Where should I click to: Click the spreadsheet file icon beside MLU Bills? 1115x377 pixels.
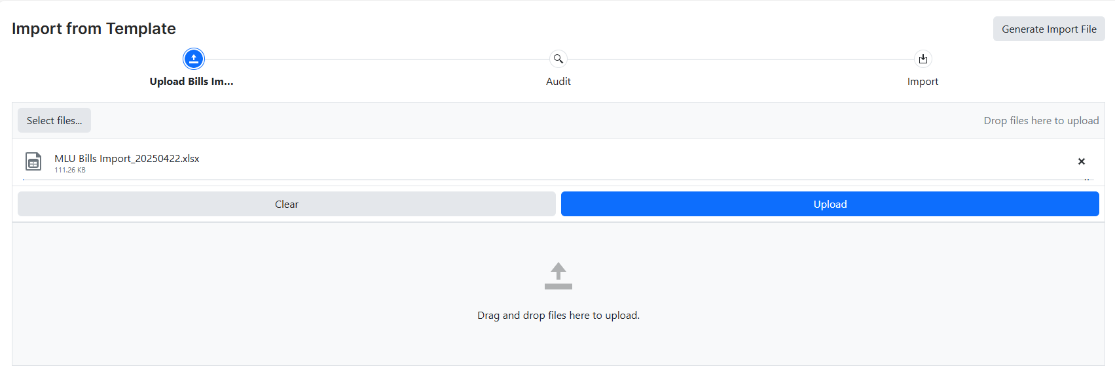coord(33,161)
